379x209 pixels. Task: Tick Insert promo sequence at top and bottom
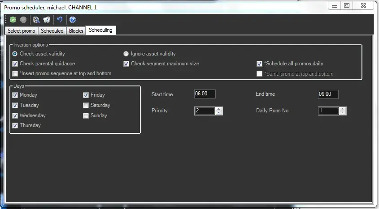click(15, 73)
